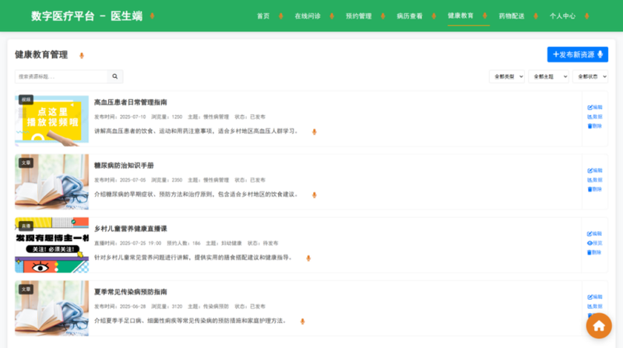Screen dimensions: 623x348
Task: Click the text 浏览量：2350
Action: pos(167,180)
